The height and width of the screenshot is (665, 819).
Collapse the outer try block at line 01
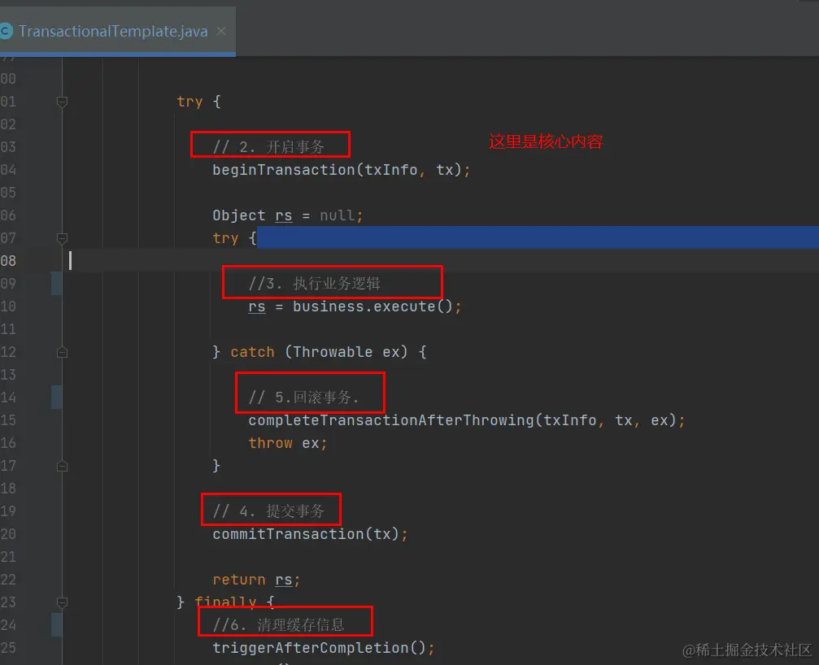(62, 102)
